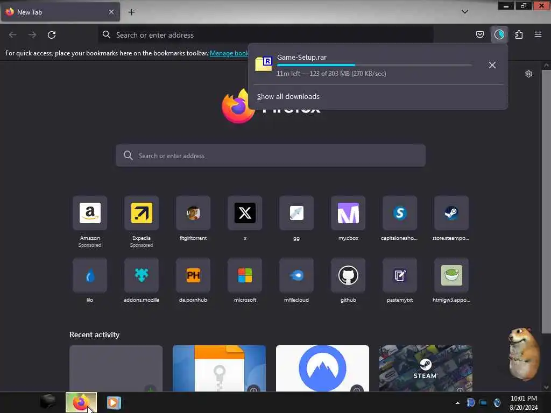The height and width of the screenshot is (413, 551).
Task: Click the Manage bookmarks link
Action: pos(229,53)
